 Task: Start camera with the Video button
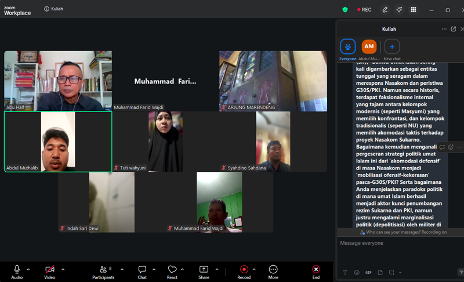50,272
